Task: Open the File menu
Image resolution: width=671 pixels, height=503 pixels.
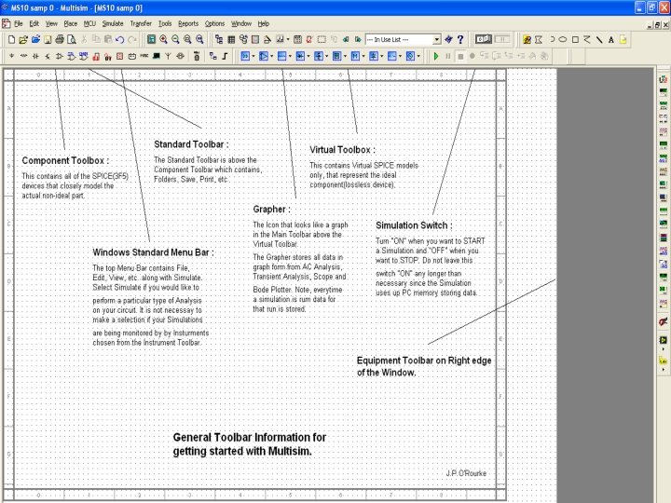Action: pos(19,23)
